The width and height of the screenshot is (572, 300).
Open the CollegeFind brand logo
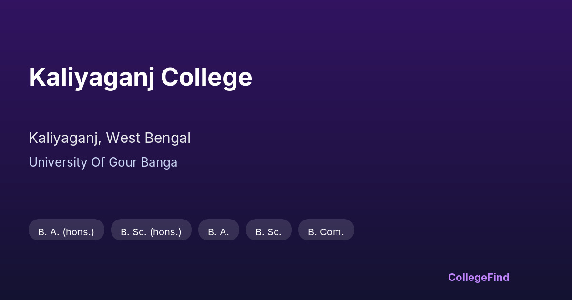(479, 277)
